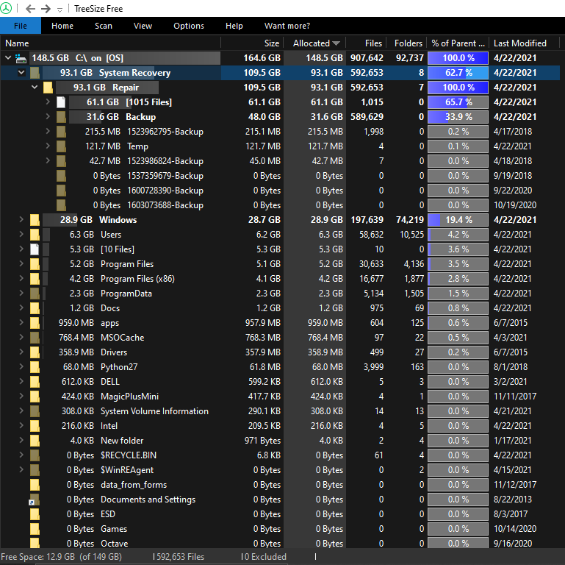Switch to the View tab

tap(143, 26)
